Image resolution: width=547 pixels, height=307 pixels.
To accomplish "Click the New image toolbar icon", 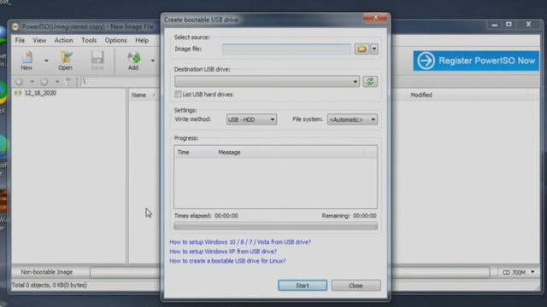I will [x=26, y=61].
